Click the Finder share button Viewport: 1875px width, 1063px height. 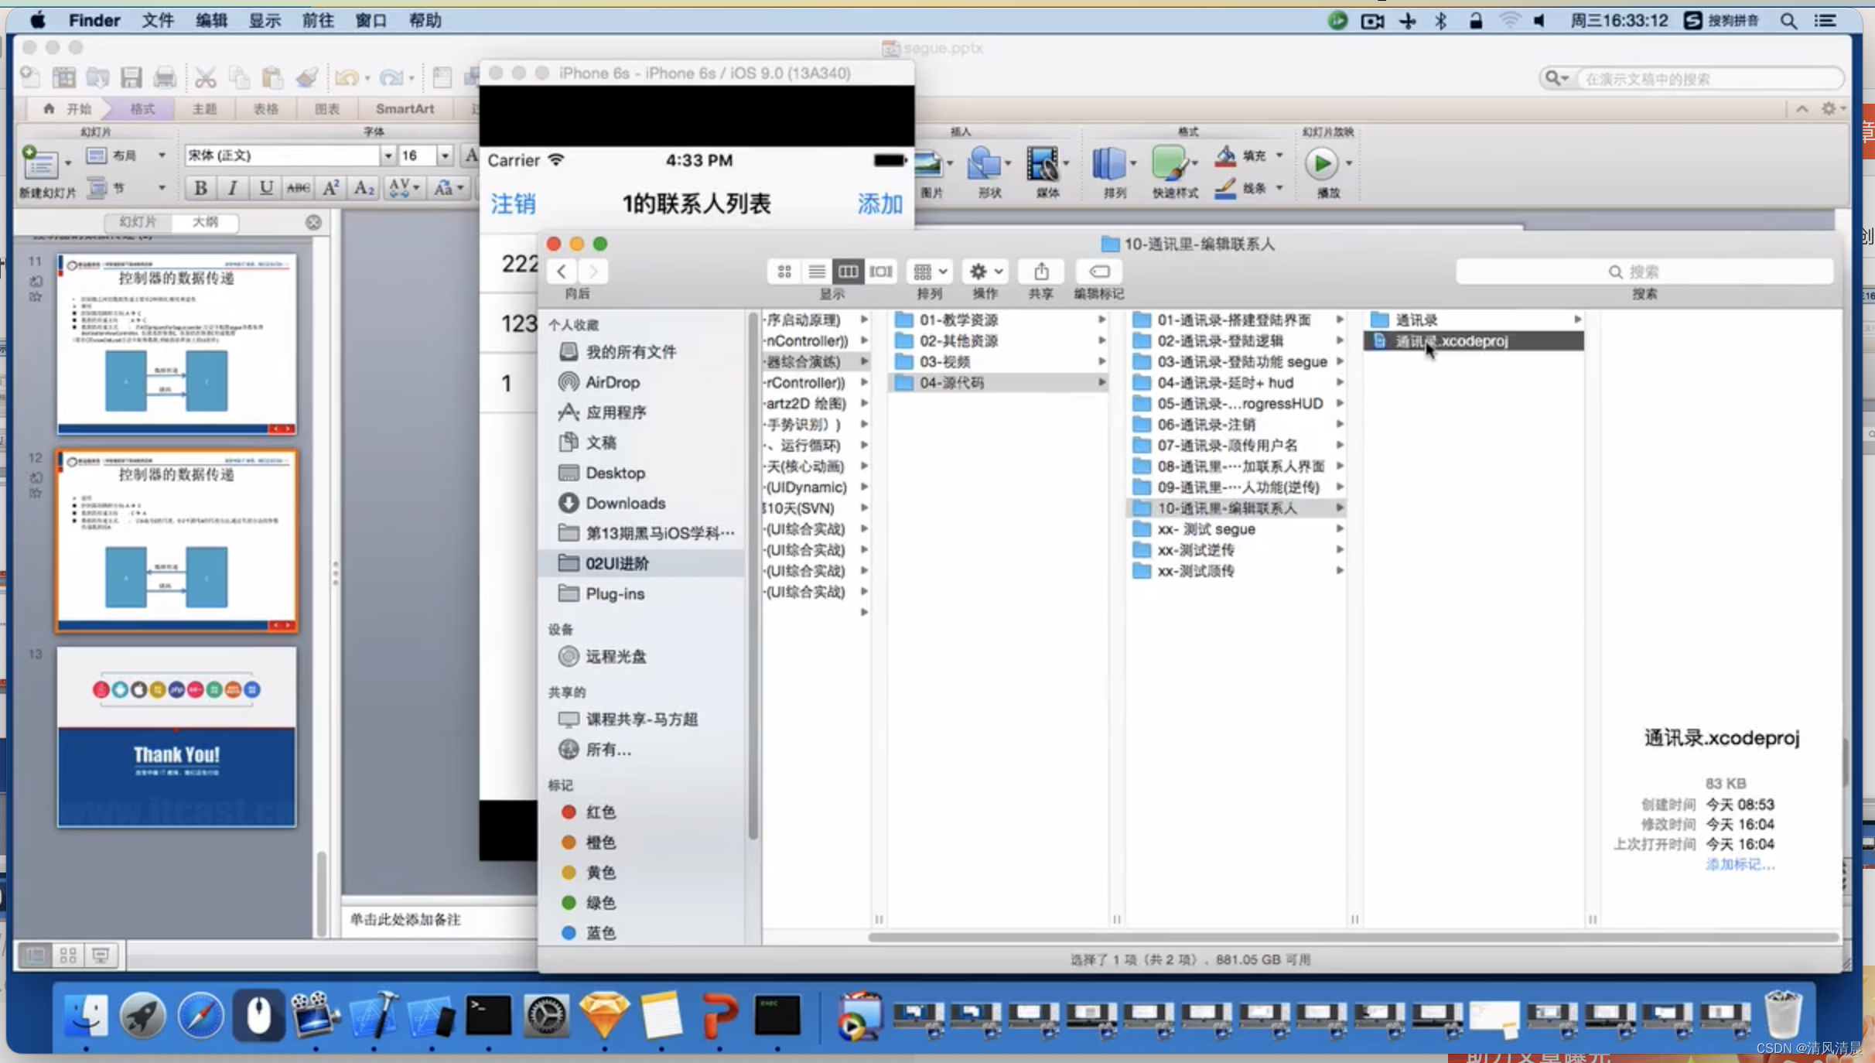coord(1041,272)
